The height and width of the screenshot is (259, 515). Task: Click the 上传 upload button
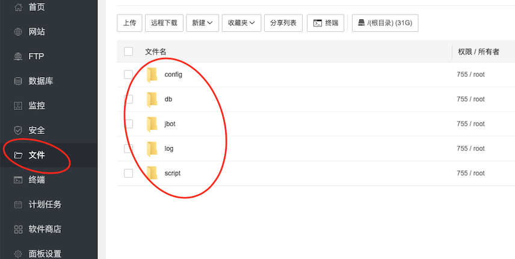click(129, 23)
